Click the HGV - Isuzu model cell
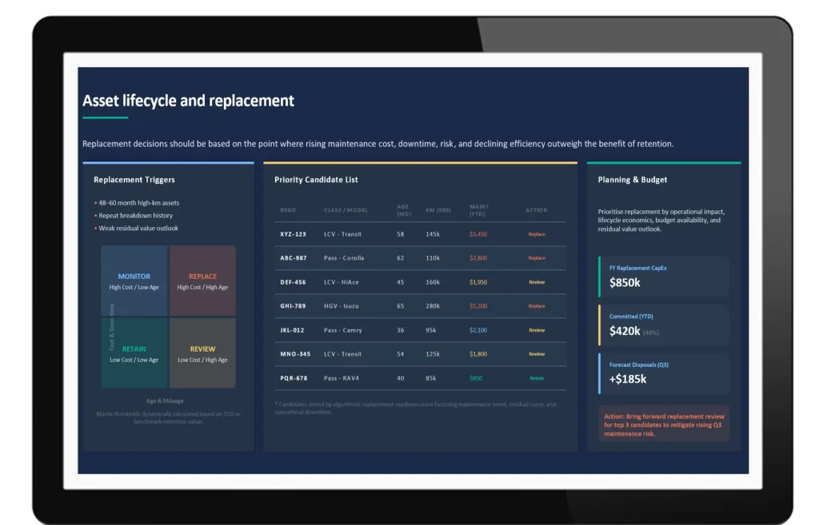Viewport: 819px width, 525px height. click(x=341, y=306)
